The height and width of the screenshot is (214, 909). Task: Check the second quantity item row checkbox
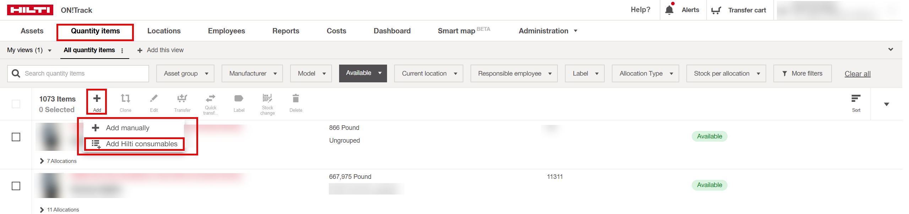[16, 186]
